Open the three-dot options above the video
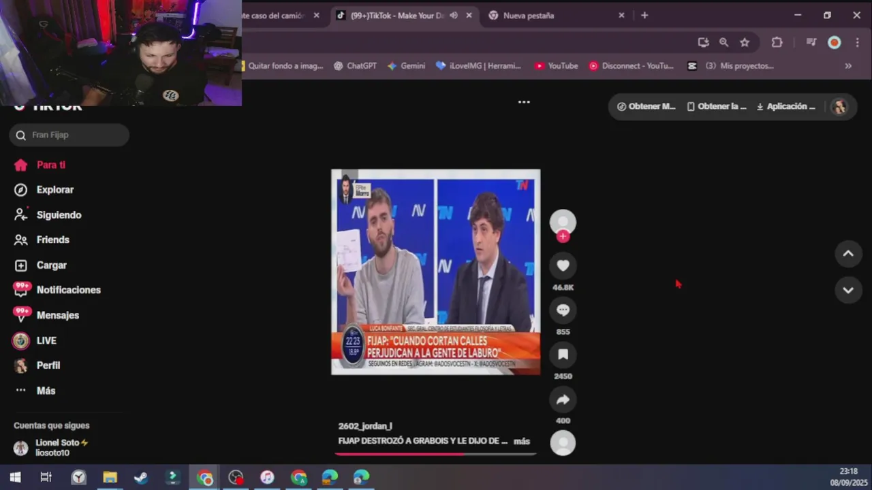 tap(524, 102)
